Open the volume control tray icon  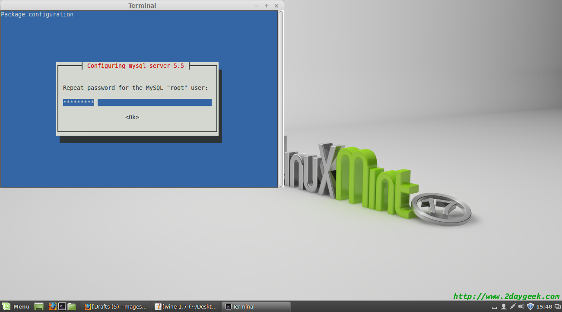point(521,306)
